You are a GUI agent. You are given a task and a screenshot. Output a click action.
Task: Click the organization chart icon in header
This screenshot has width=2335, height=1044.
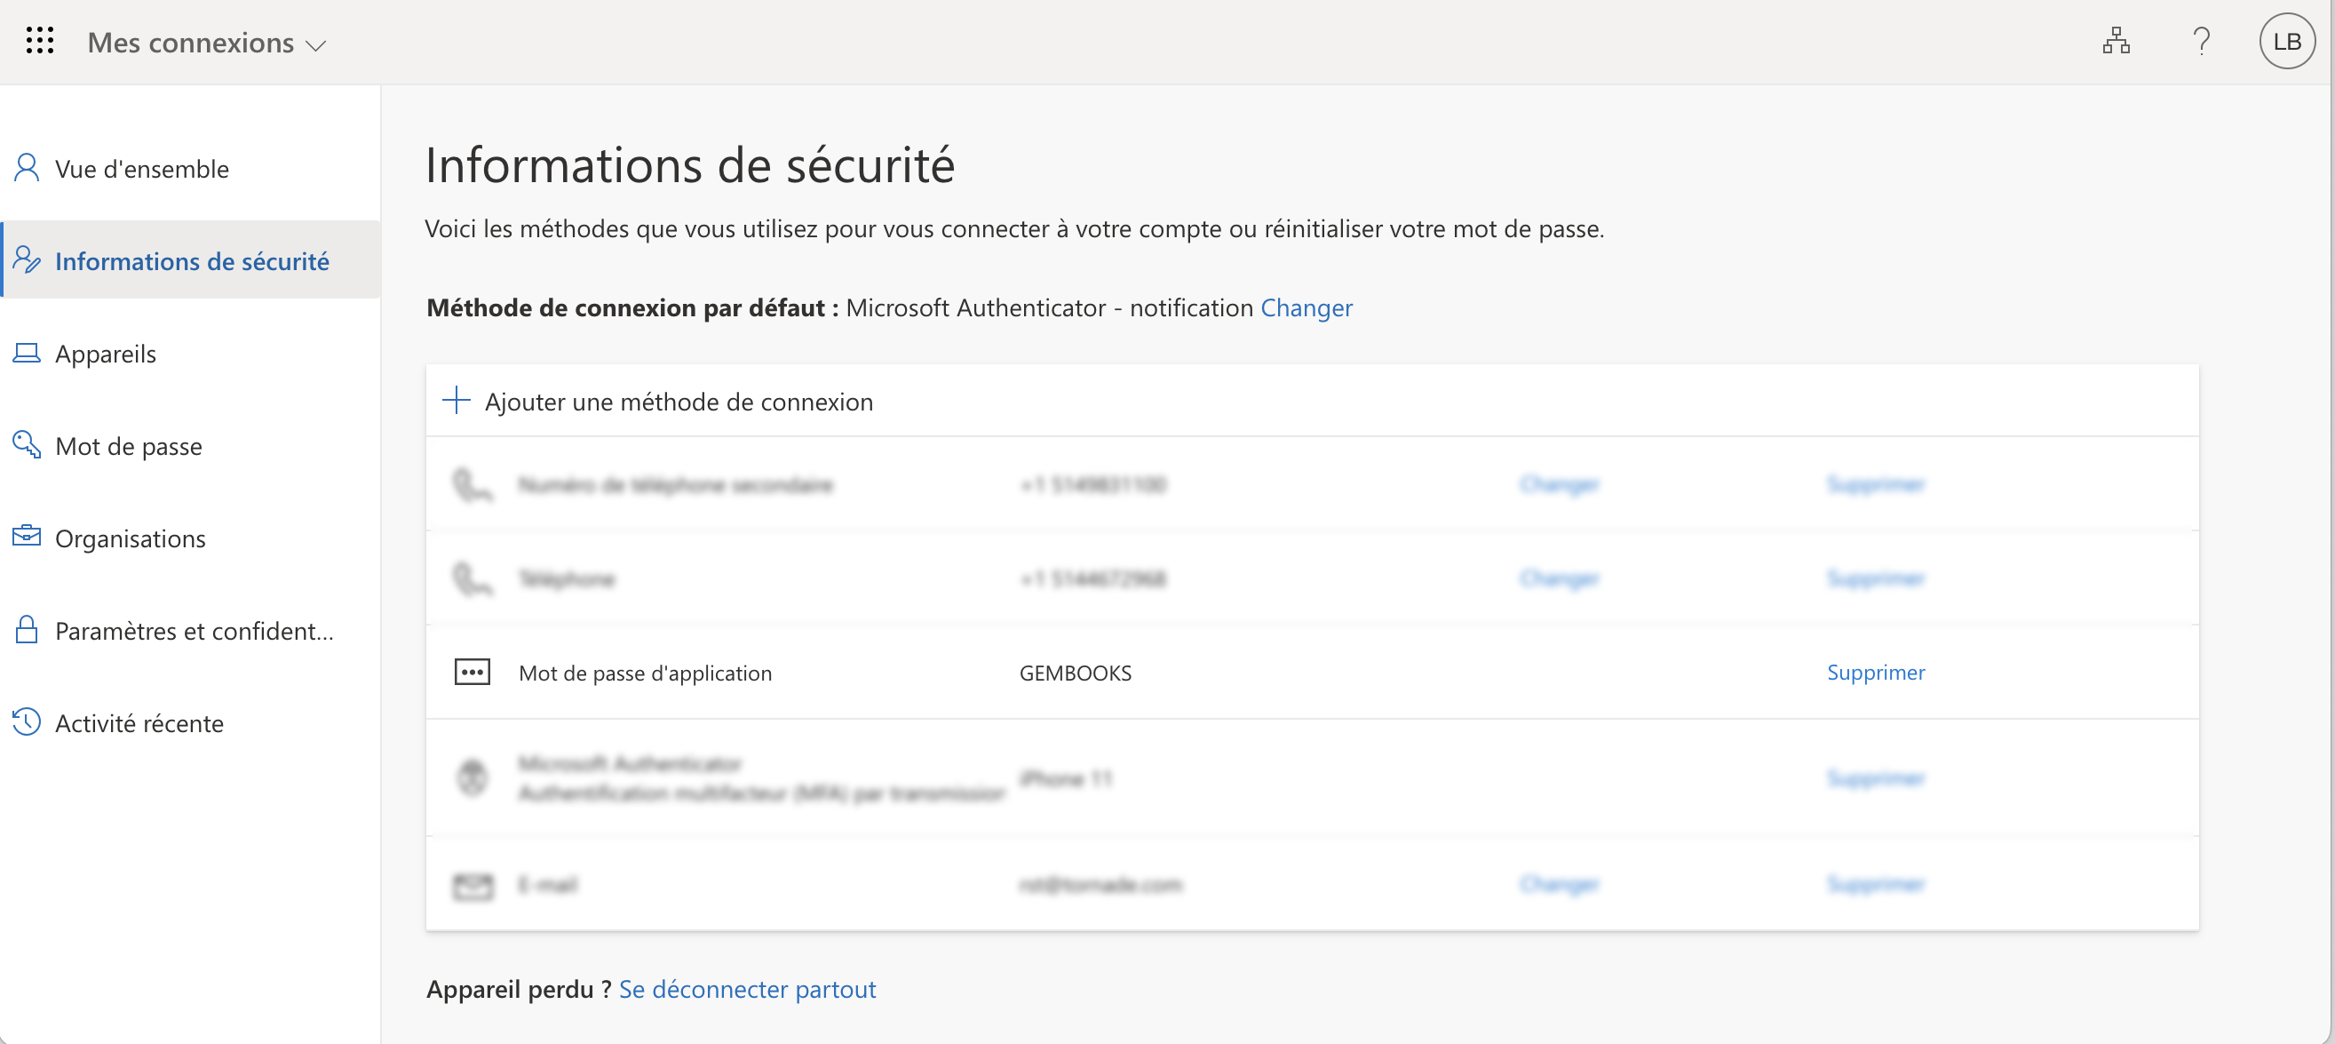pyautogui.click(x=2116, y=41)
